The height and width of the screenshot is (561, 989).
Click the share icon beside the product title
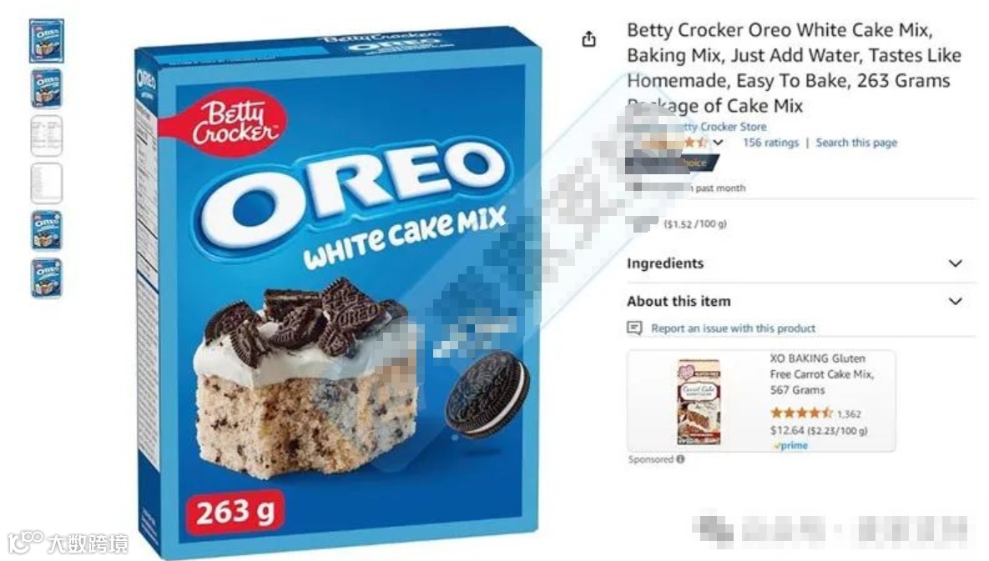coord(588,39)
